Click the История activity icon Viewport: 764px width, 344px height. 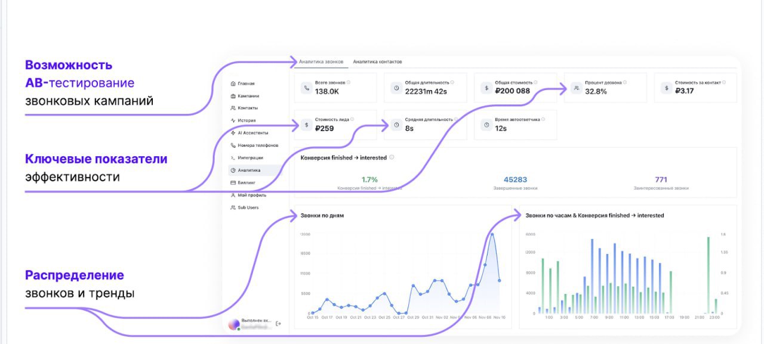[233, 120]
